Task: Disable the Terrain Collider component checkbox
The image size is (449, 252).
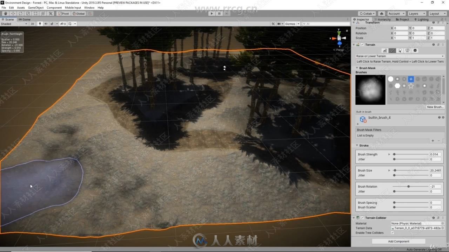Action: point(362,218)
